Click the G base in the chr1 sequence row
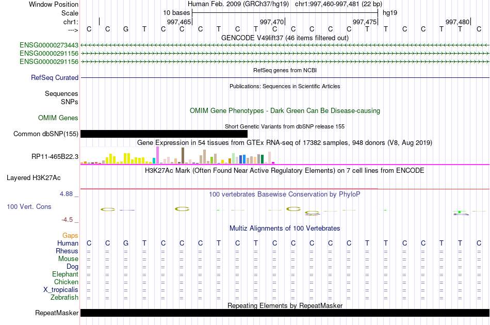The width and height of the screenshot is (490, 325). point(126,29)
